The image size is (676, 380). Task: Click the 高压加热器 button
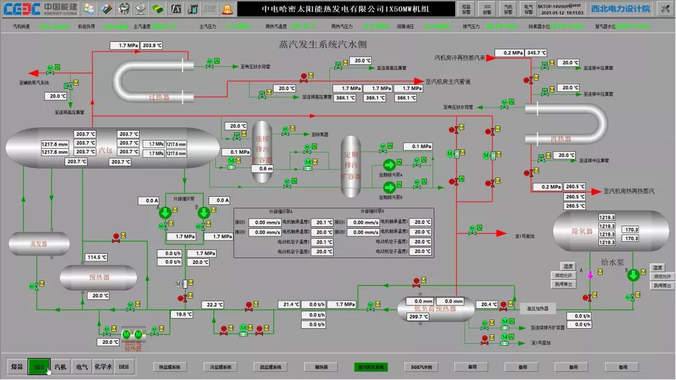(x=537, y=309)
